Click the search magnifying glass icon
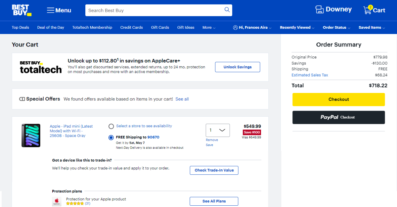The width and height of the screenshot is (397, 207). coord(227,10)
